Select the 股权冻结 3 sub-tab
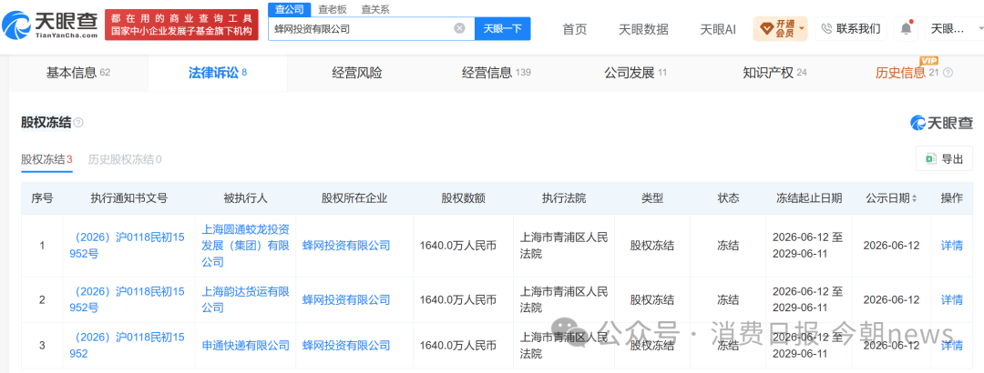Screen dimensions: 984x373 click(46, 159)
